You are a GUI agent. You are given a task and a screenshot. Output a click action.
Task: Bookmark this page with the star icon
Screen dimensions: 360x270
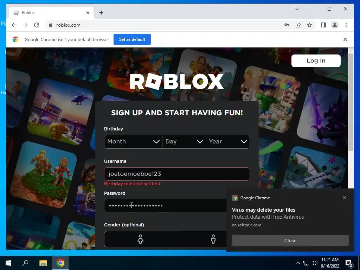(309, 25)
